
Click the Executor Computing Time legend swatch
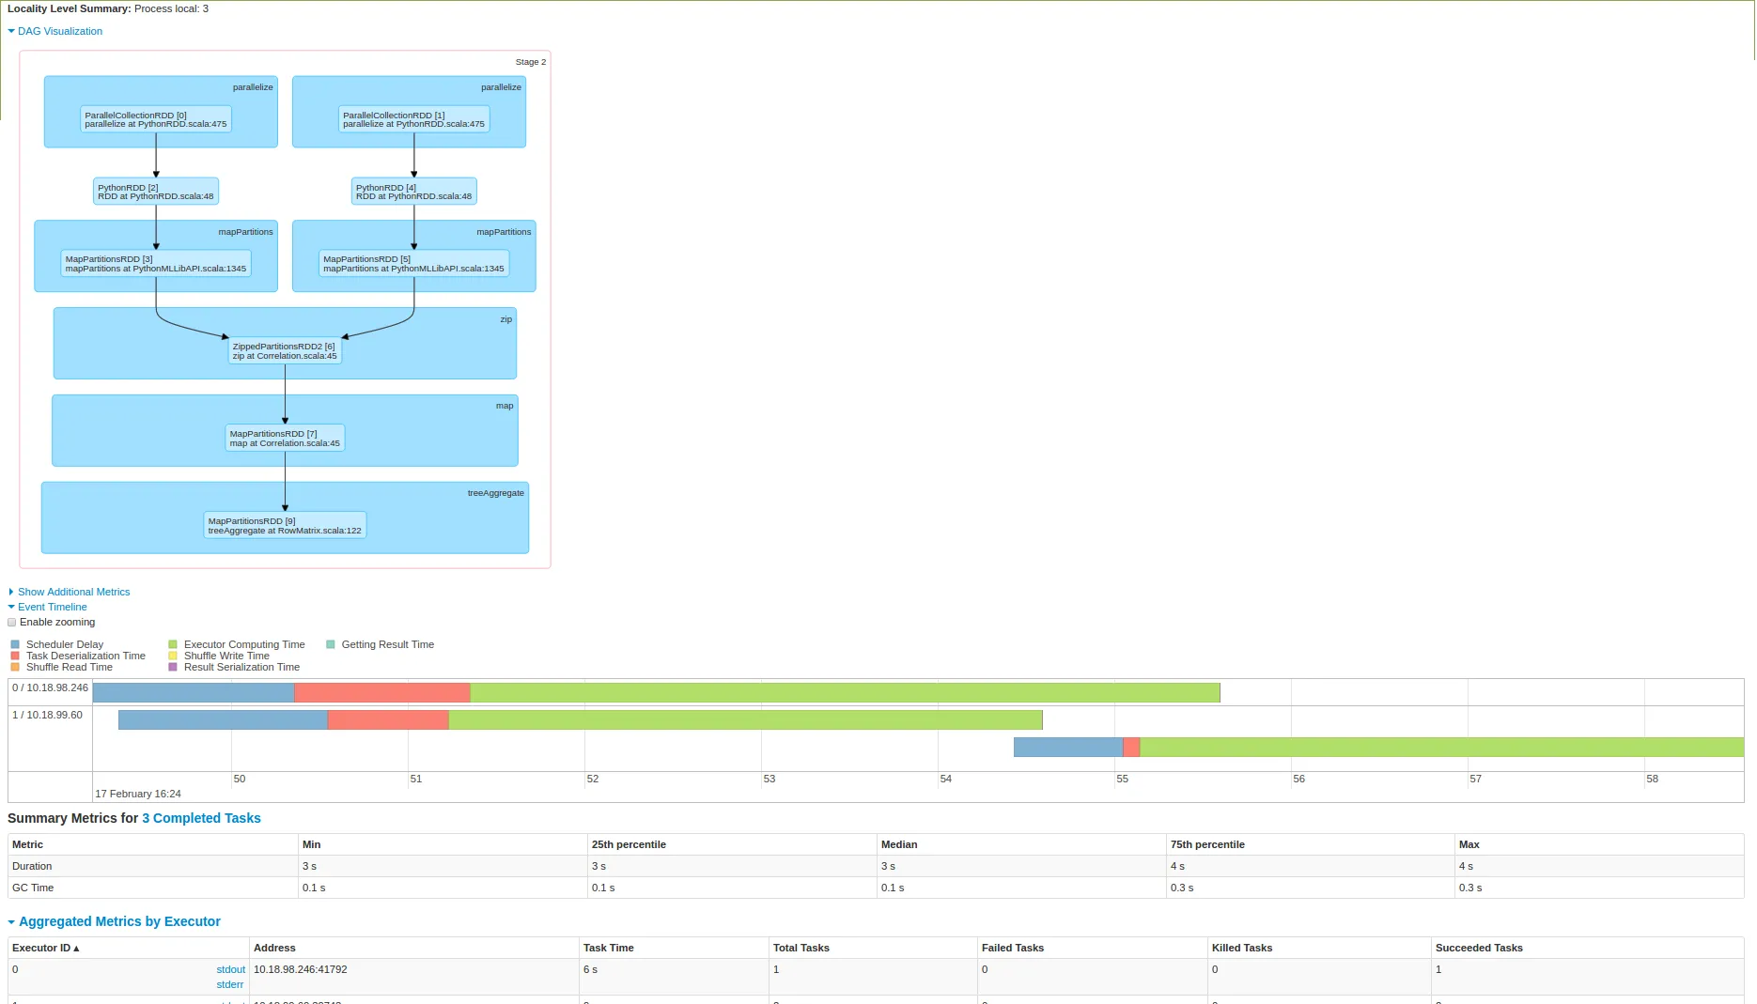point(173,644)
